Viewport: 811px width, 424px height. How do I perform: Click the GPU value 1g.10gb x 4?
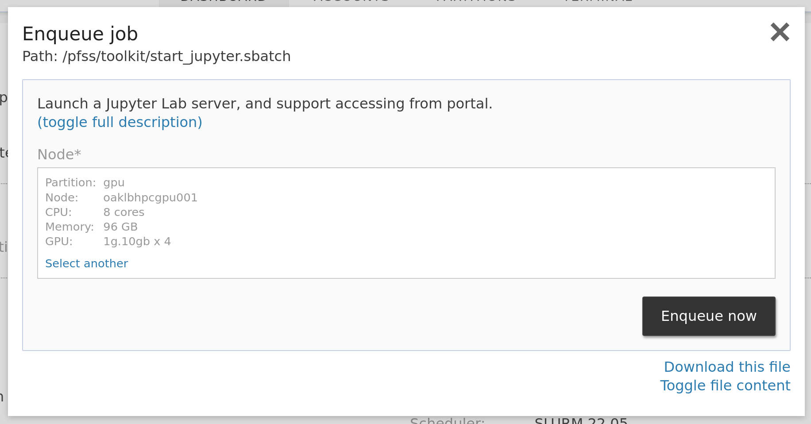click(x=137, y=241)
